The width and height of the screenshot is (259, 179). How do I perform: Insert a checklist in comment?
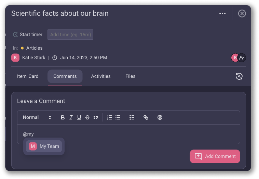coord(132,117)
